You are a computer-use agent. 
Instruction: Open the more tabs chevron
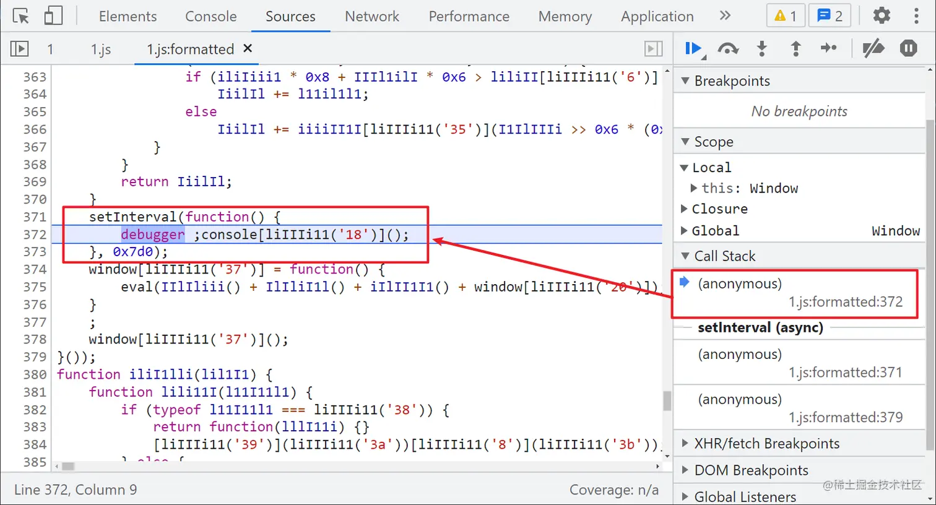[x=725, y=15]
